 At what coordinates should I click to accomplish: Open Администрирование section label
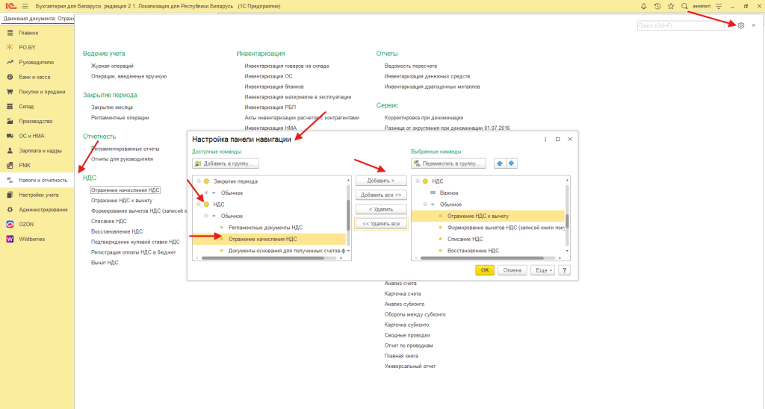click(x=43, y=210)
